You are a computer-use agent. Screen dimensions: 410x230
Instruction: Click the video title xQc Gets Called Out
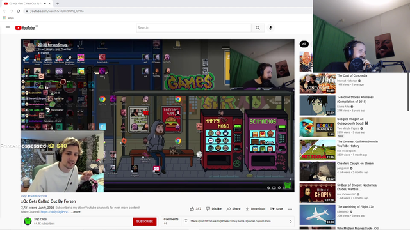point(49,201)
